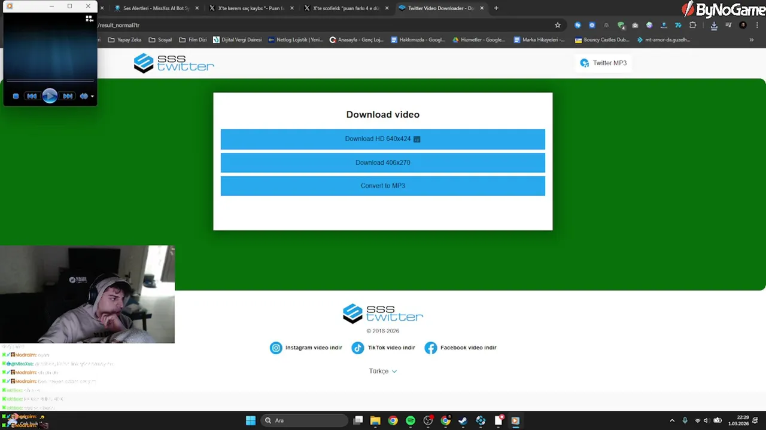Viewport: 766px width, 430px height.
Task: Close the Ses Alertleri tab
Action: point(197,8)
